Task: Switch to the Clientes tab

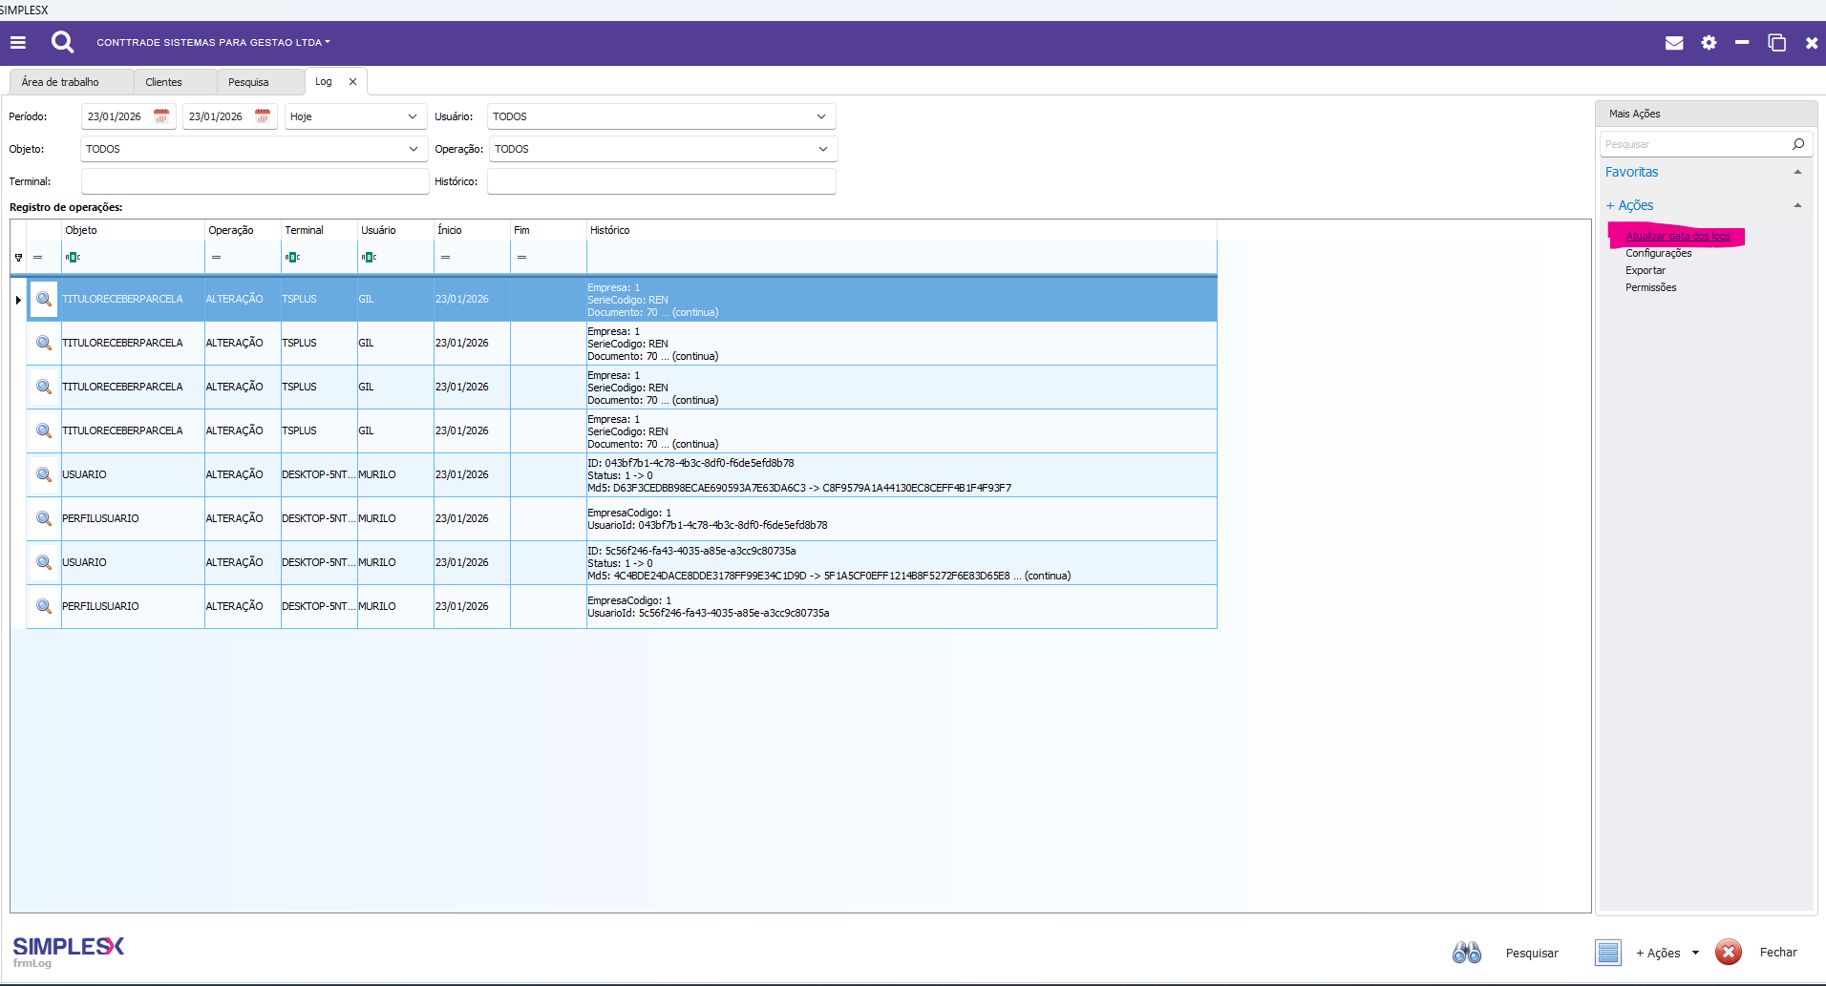Action: point(163,82)
